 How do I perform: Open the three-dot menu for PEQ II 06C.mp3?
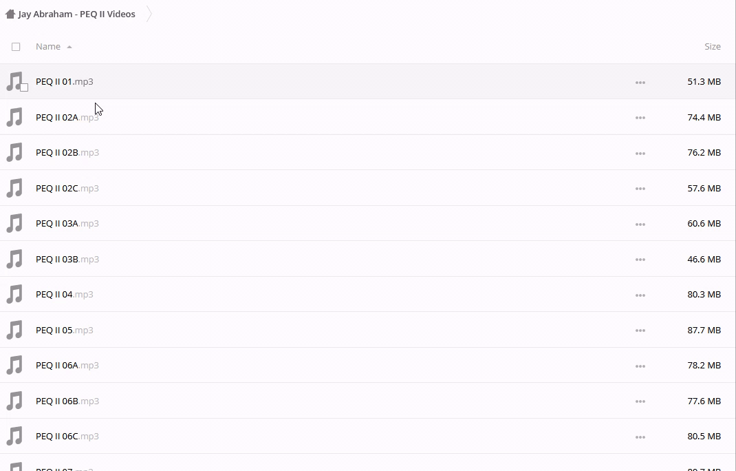[640, 437]
